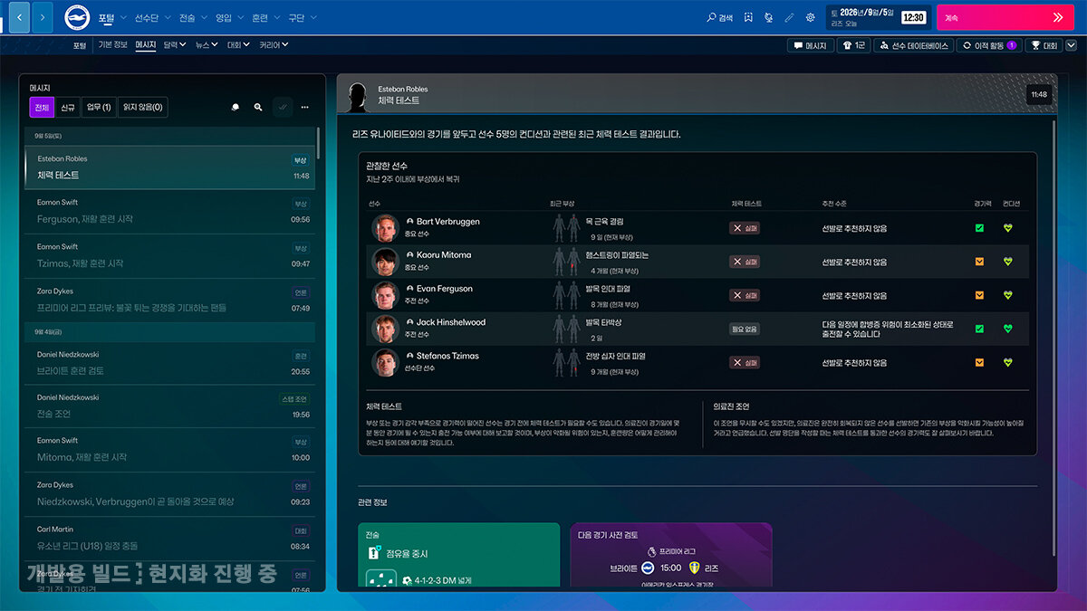The height and width of the screenshot is (611, 1087).
Task: Open the settings gear icon
Action: pyautogui.click(x=810, y=17)
